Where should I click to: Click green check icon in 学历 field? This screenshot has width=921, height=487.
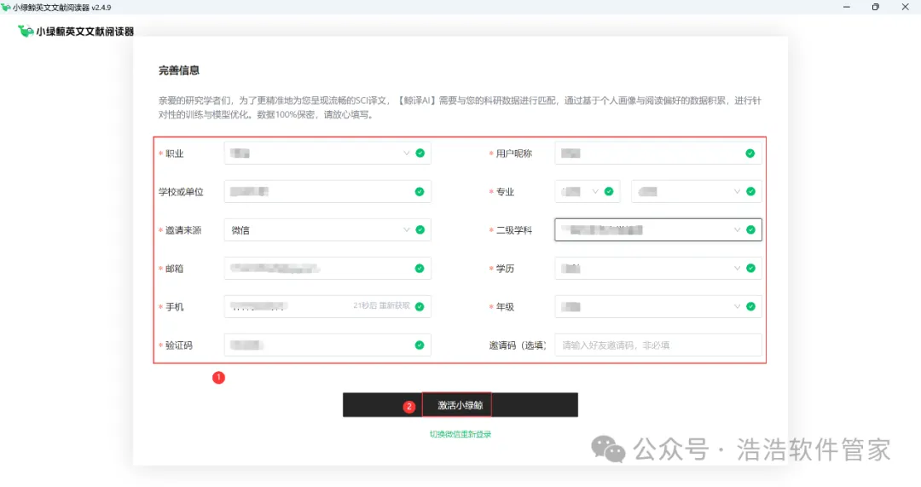click(x=750, y=268)
